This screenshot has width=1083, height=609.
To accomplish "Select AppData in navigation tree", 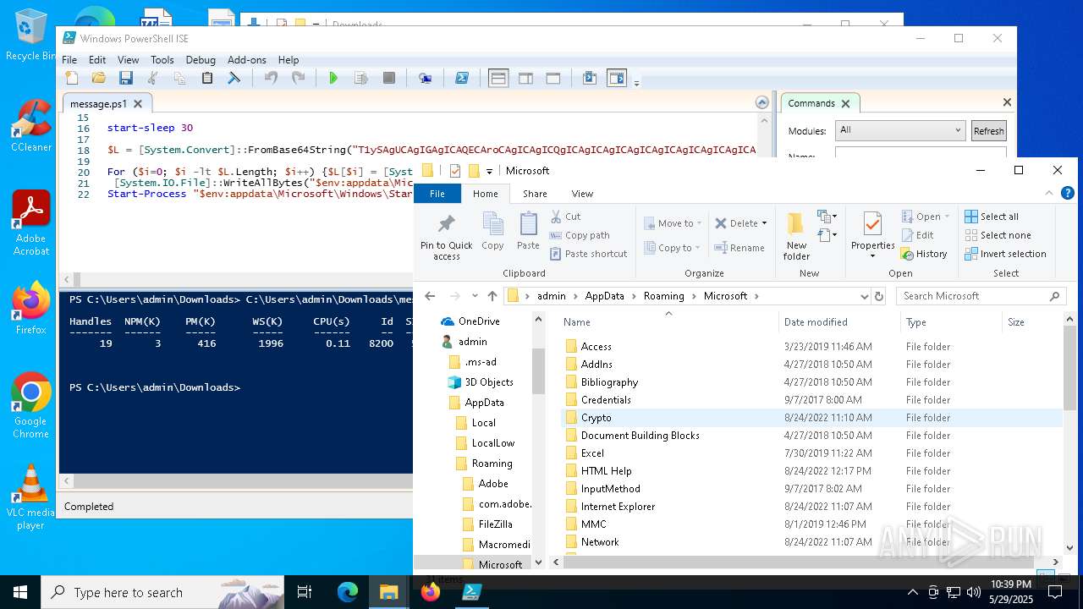I will 484,403.
